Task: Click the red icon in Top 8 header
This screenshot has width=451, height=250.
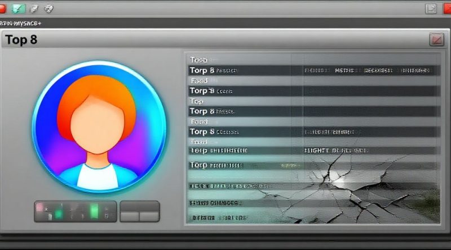Action: (436, 39)
